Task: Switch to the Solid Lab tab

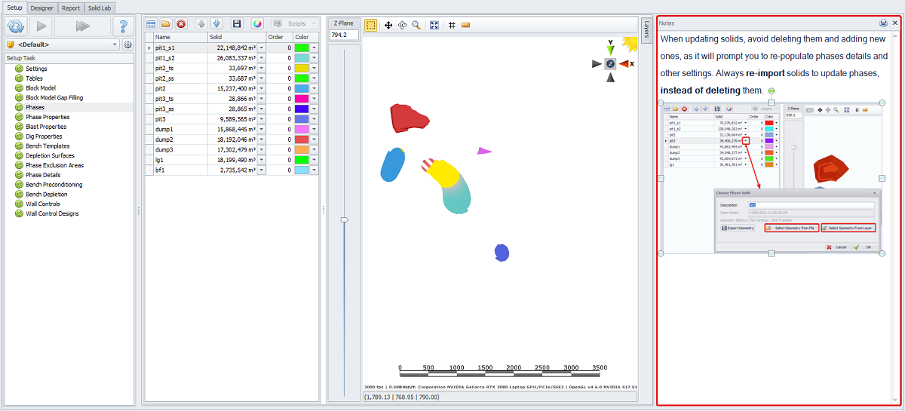Action: pyautogui.click(x=100, y=7)
